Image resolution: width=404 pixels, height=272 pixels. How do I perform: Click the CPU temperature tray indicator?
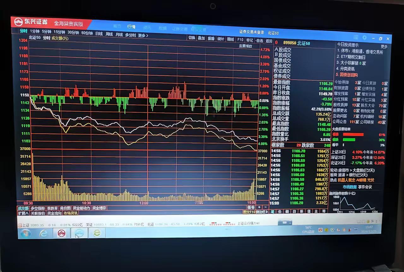pyautogui.click(x=308, y=229)
